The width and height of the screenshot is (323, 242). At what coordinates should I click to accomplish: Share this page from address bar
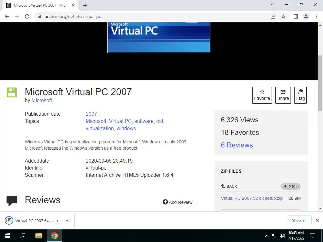point(273,16)
